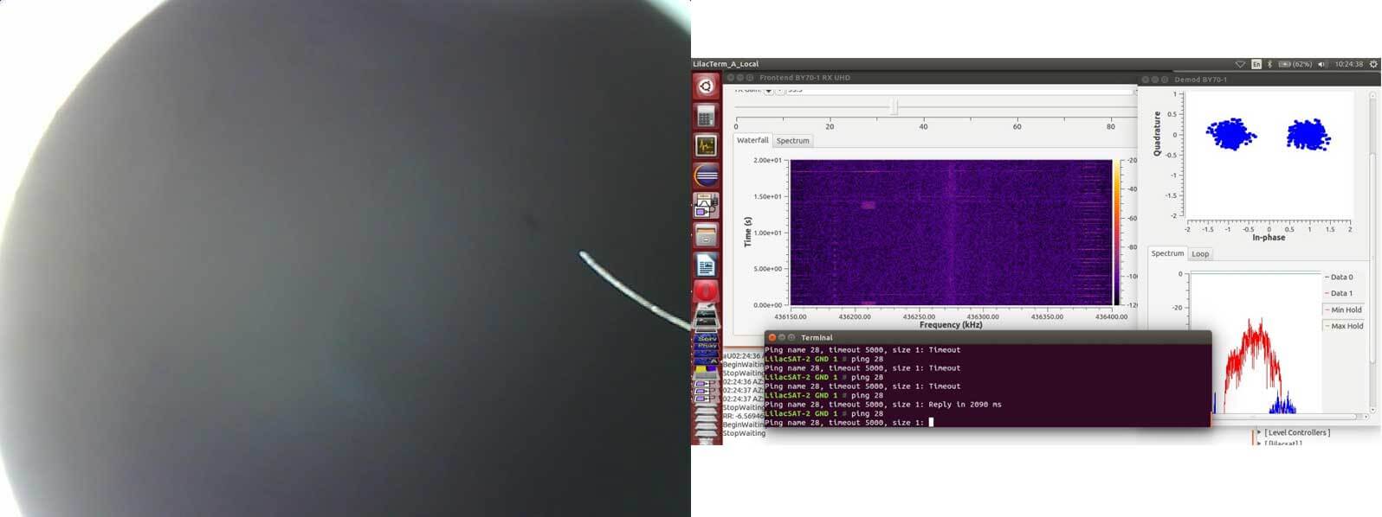
Task: Open the Bluetooth indicator menu
Action: (1269, 64)
